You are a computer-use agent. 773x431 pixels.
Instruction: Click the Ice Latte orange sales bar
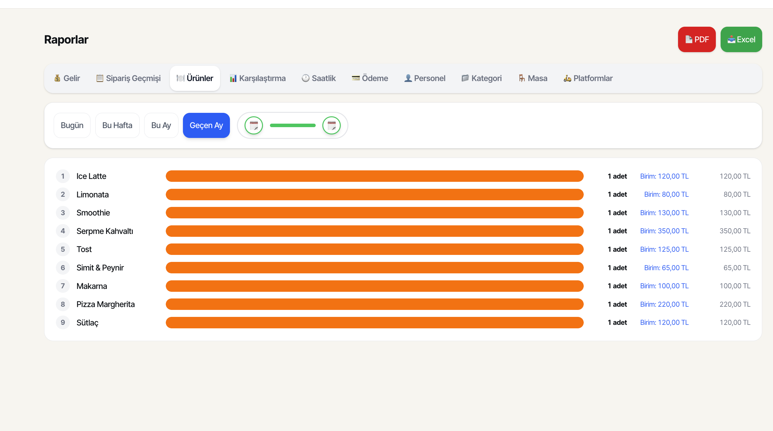[375, 176]
